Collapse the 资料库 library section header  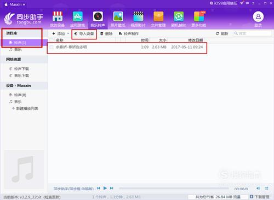tap(24, 33)
